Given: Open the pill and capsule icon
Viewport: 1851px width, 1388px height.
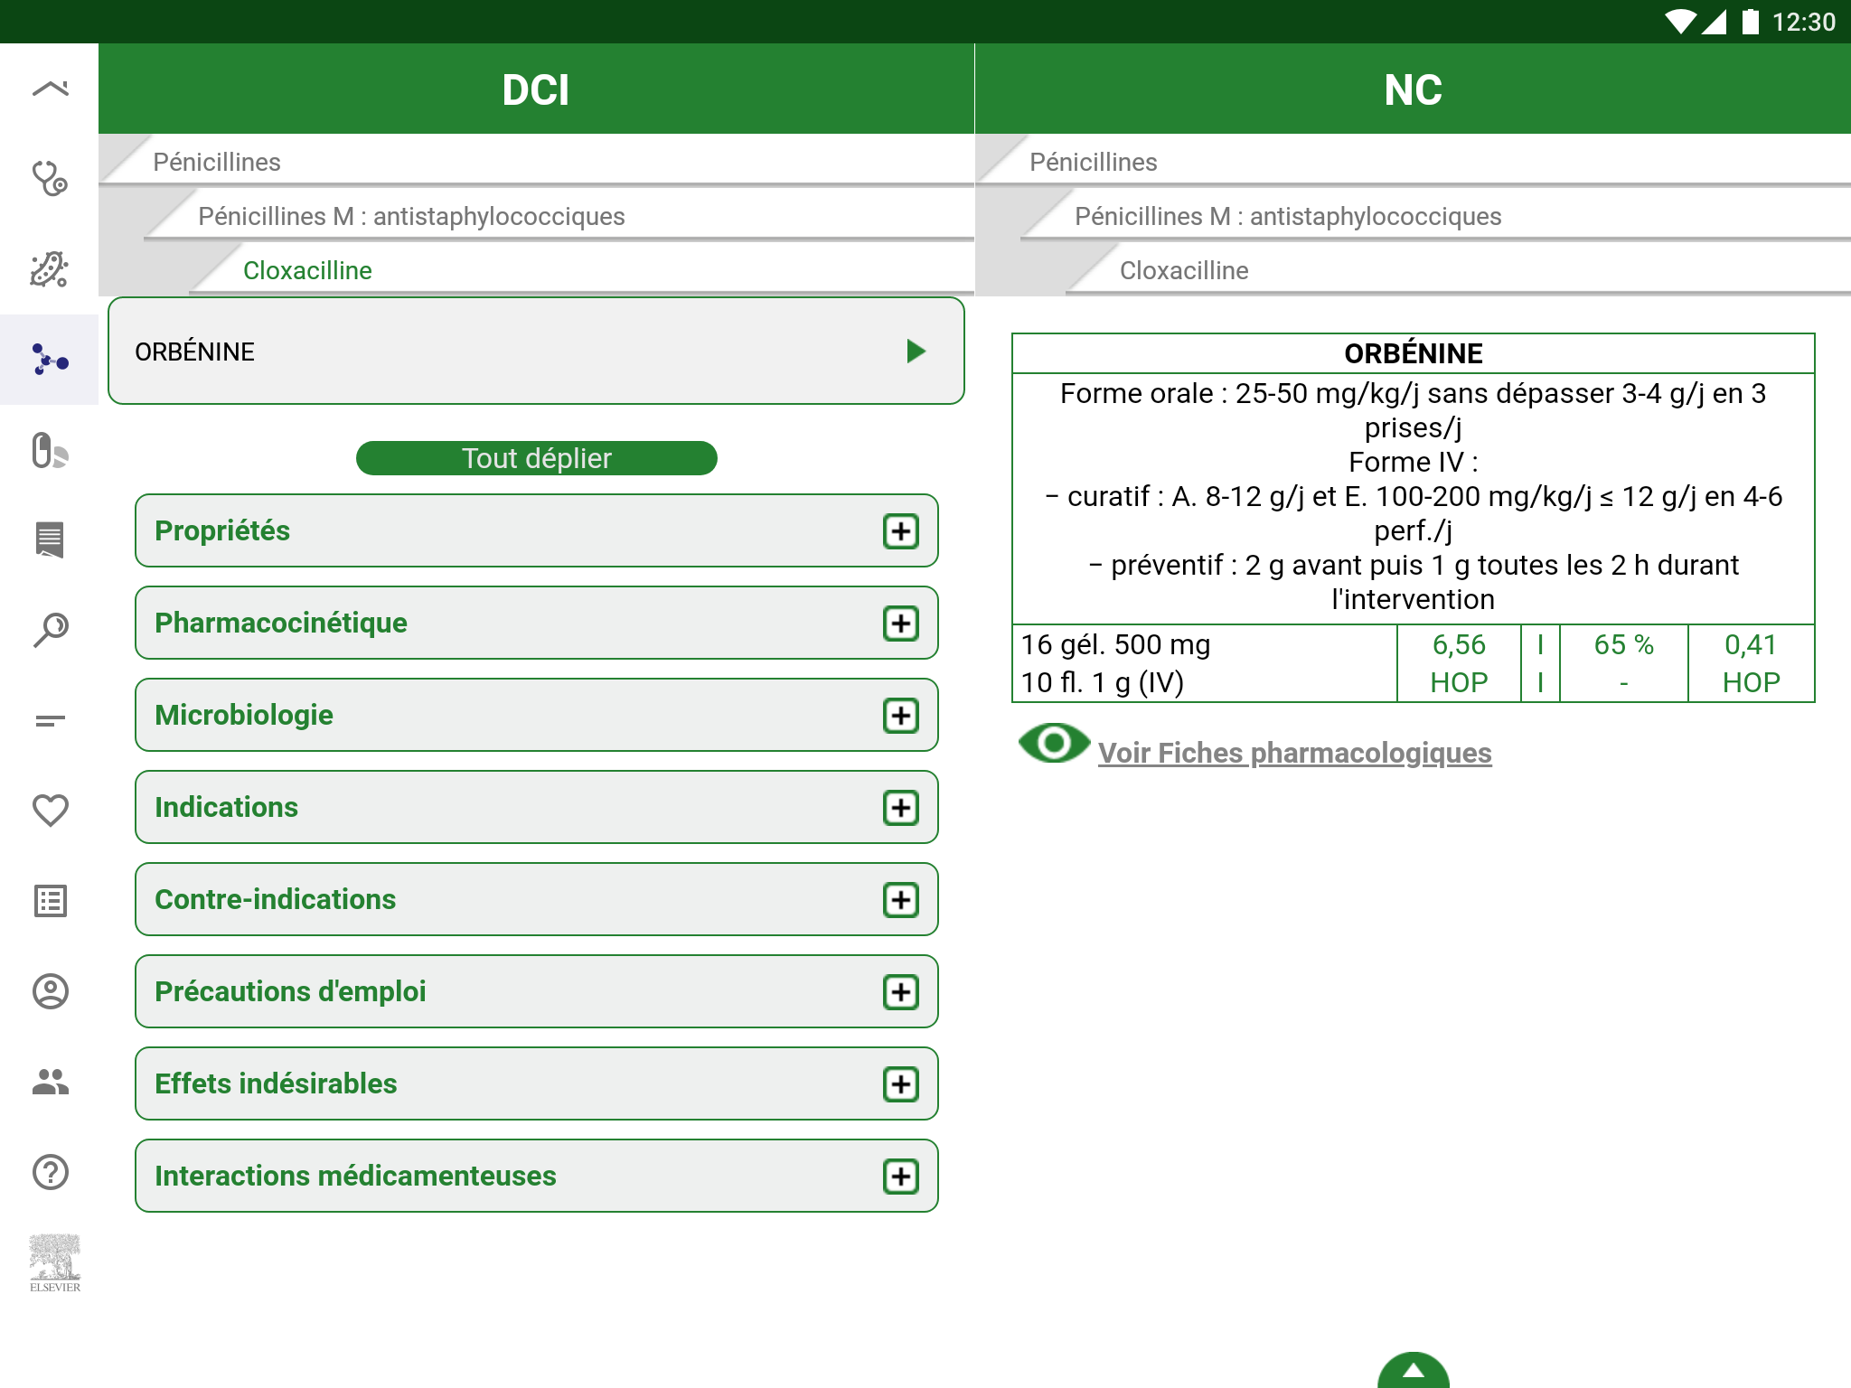Looking at the screenshot, I should tap(50, 450).
